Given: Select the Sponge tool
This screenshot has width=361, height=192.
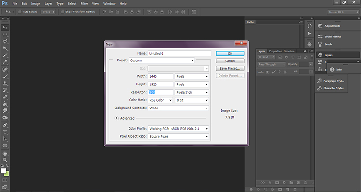Looking at the screenshot, I should (x=5, y=118).
